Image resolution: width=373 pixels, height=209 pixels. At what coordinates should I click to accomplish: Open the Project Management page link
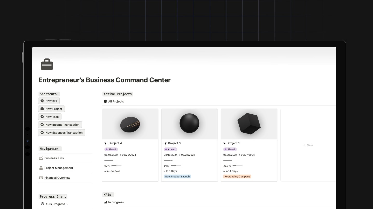point(59,168)
